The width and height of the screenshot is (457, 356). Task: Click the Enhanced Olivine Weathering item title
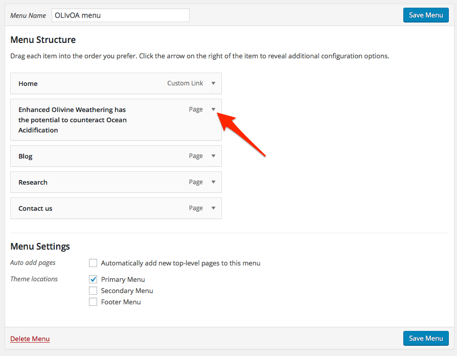coord(72,120)
